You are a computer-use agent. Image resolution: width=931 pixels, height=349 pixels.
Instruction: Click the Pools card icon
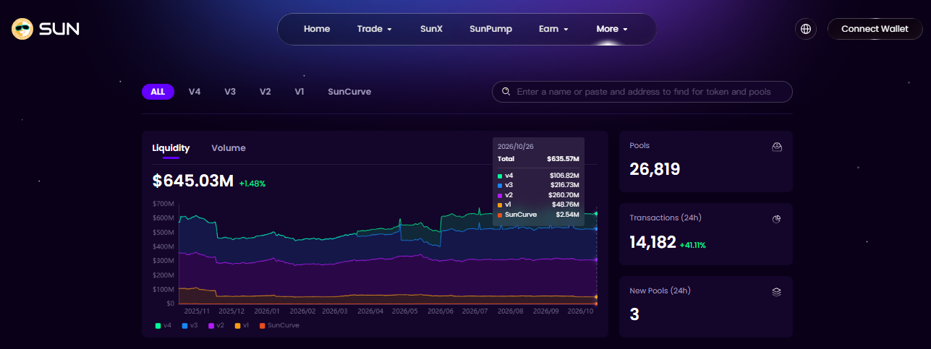[777, 147]
